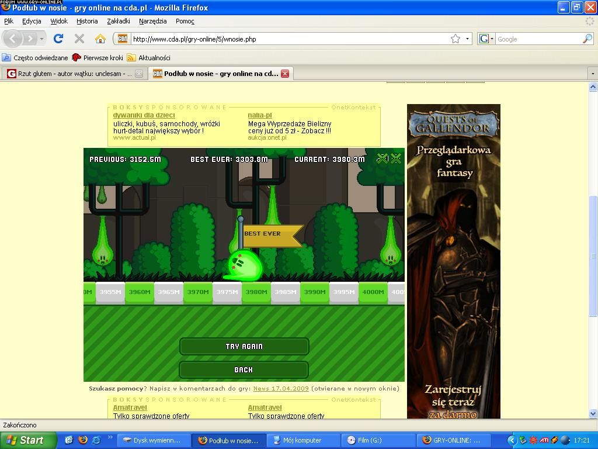
Task: Open the Historia menu
Action: [x=87, y=21]
